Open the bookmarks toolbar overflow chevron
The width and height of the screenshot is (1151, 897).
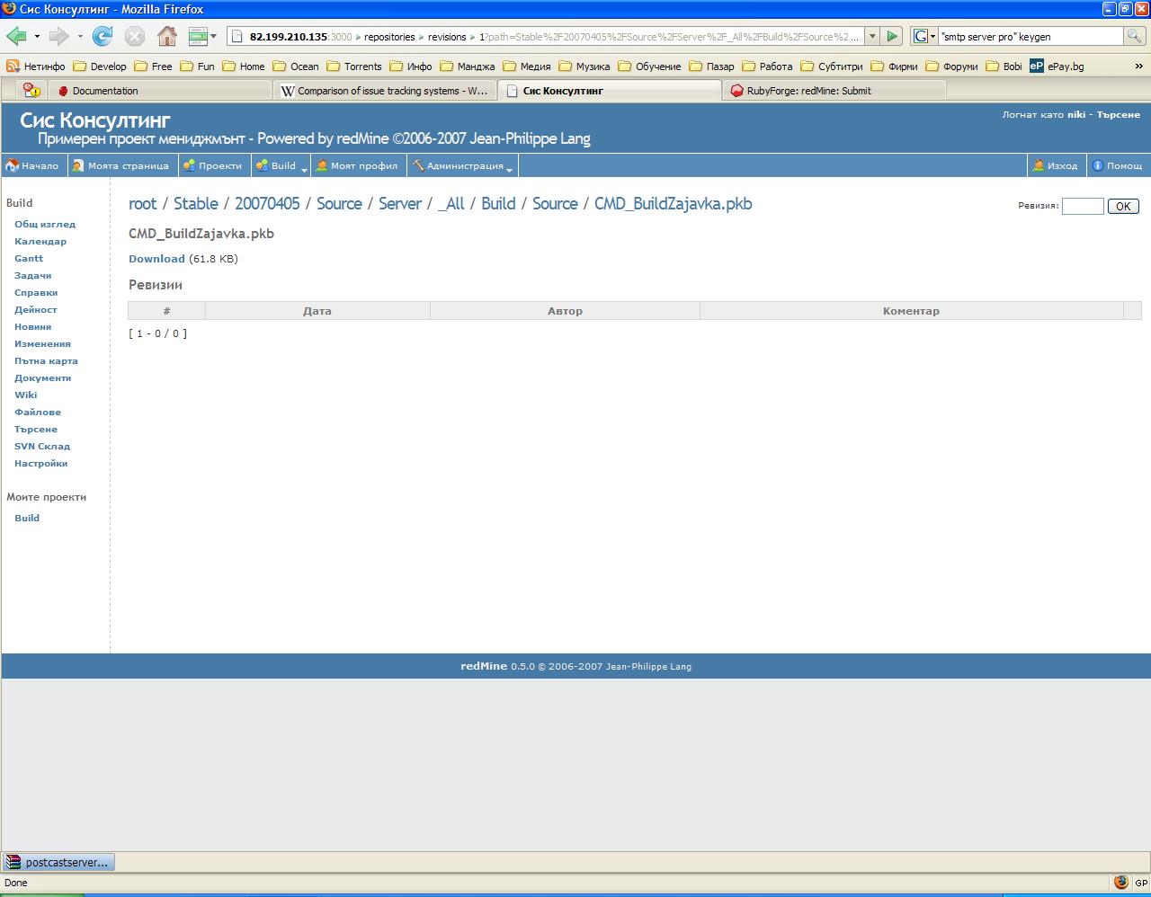pos(1139,67)
